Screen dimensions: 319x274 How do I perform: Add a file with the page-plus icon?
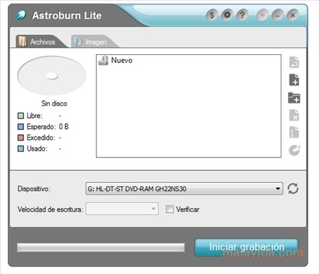coord(294,79)
